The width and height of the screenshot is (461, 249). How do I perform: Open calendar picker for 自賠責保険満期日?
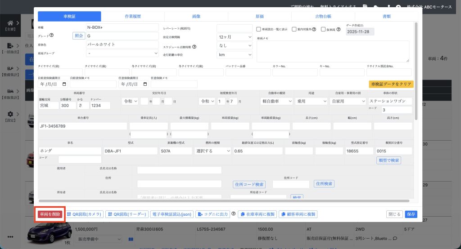[x=64, y=84]
